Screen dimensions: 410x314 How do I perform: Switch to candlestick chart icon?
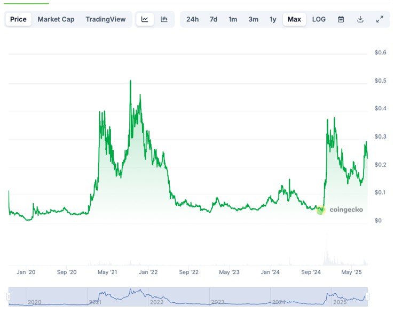point(164,19)
